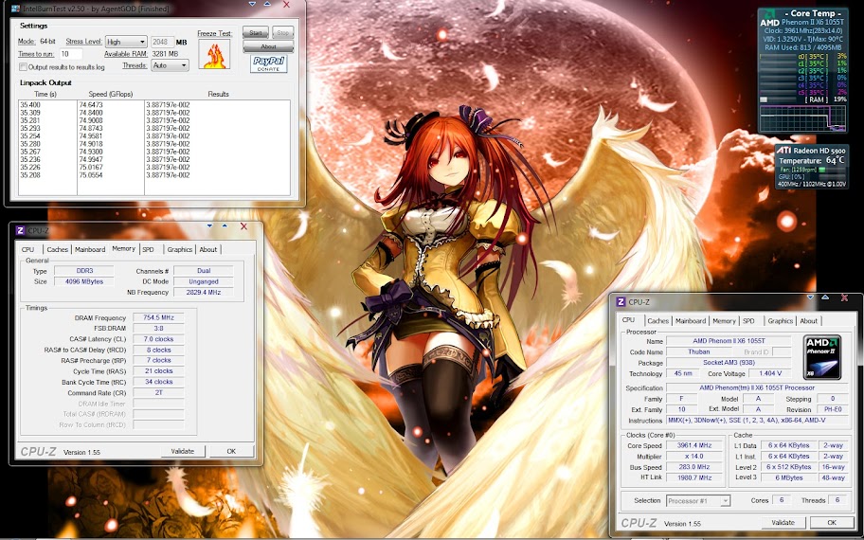Click Validate in the CPU-Z processor window

coord(783,522)
